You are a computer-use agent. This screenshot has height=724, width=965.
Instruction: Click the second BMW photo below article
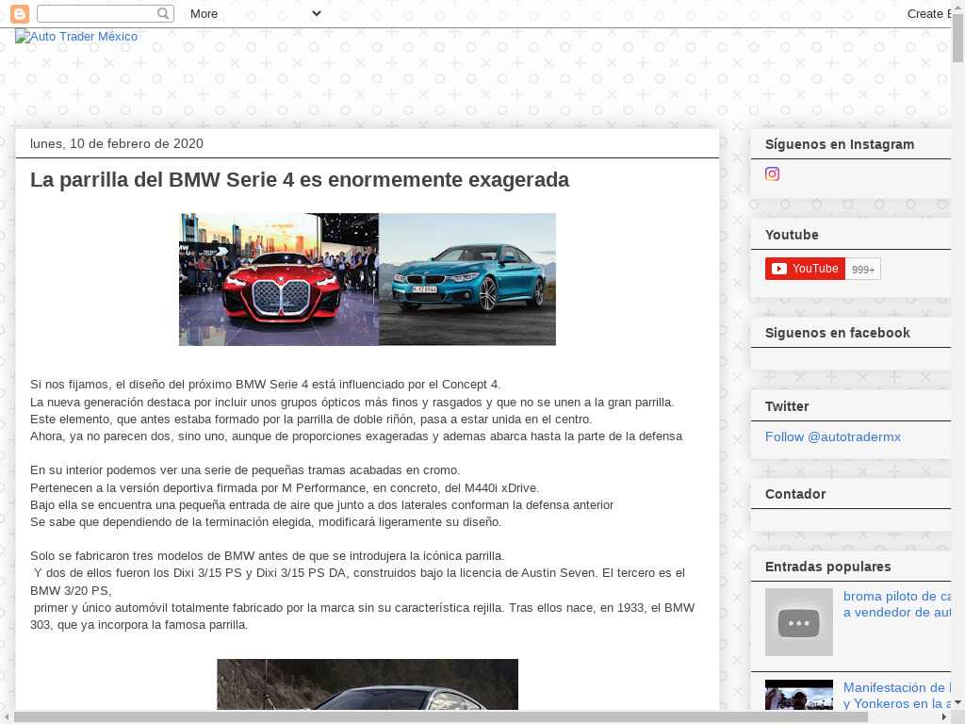point(368,683)
